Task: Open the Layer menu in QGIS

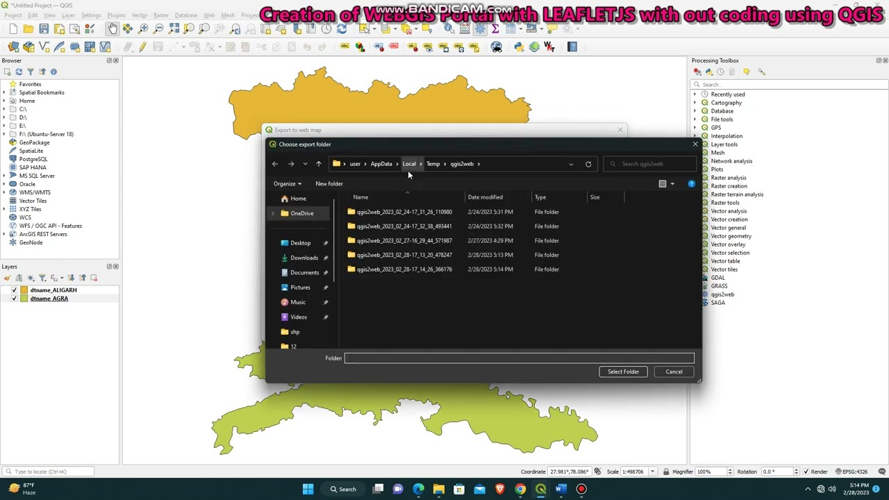Action: pyautogui.click(x=68, y=15)
